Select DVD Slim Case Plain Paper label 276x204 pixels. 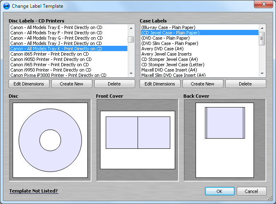click(x=200, y=43)
